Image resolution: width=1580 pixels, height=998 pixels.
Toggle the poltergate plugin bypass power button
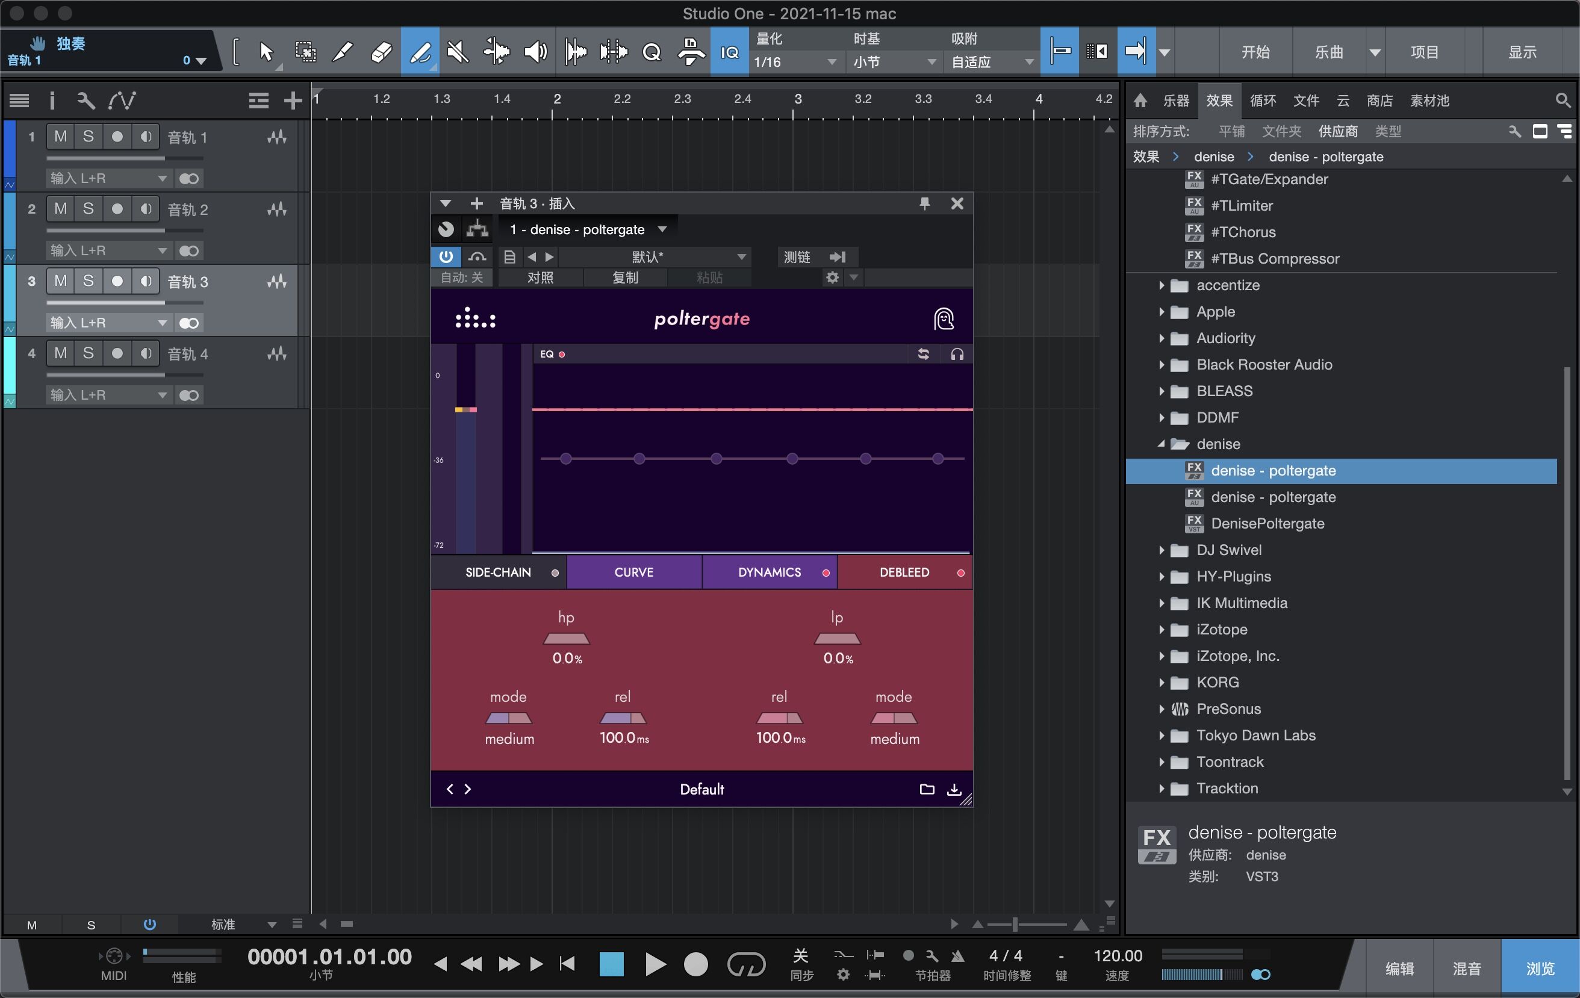pyautogui.click(x=446, y=256)
